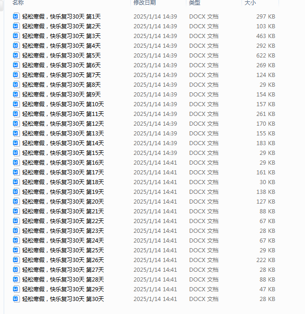Viewport: 305px width, 314px height.
Task: Click the document icon for 第5天 file
Action: click(16, 56)
